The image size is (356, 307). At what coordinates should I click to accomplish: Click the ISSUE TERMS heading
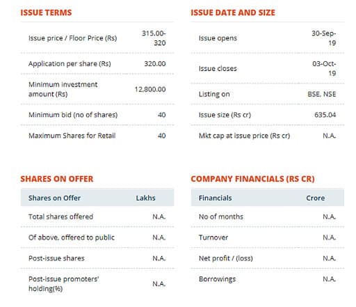point(46,13)
